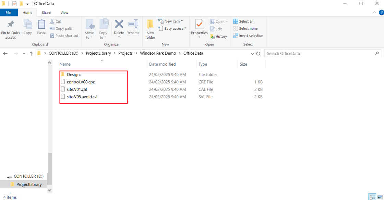Click the Delete red X icon
The image size is (384, 200).
pyautogui.click(x=119, y=24)
